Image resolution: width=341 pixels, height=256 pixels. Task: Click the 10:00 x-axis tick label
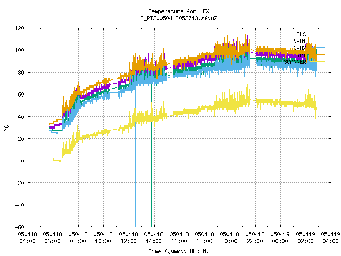(103, 241)
